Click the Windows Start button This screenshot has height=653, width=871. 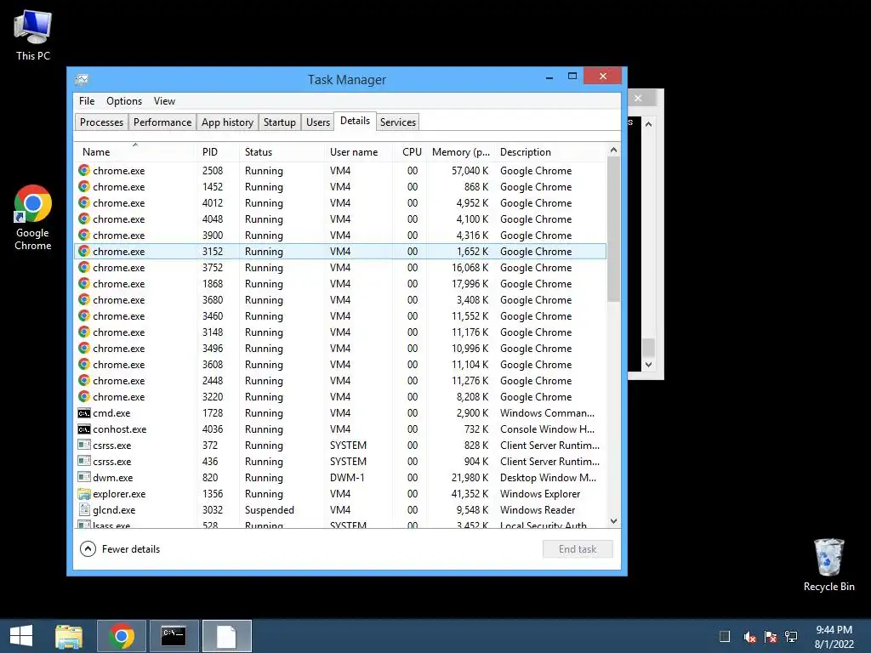point(21,636)
